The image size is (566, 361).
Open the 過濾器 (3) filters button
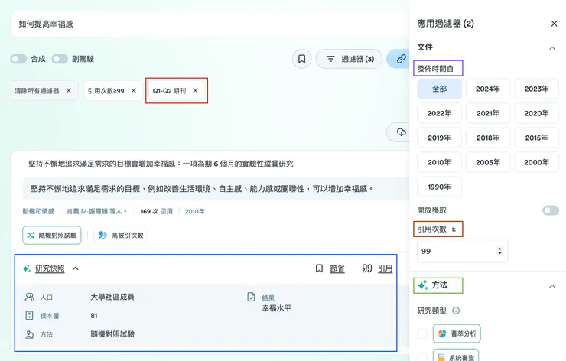tap(349, 59)
